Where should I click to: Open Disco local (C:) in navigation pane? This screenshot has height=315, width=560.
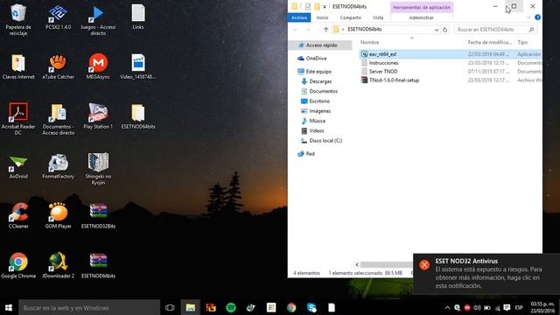321,141
